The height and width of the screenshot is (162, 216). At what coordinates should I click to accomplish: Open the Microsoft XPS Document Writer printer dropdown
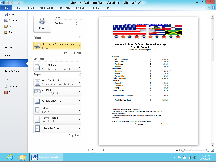click(57, 46)
